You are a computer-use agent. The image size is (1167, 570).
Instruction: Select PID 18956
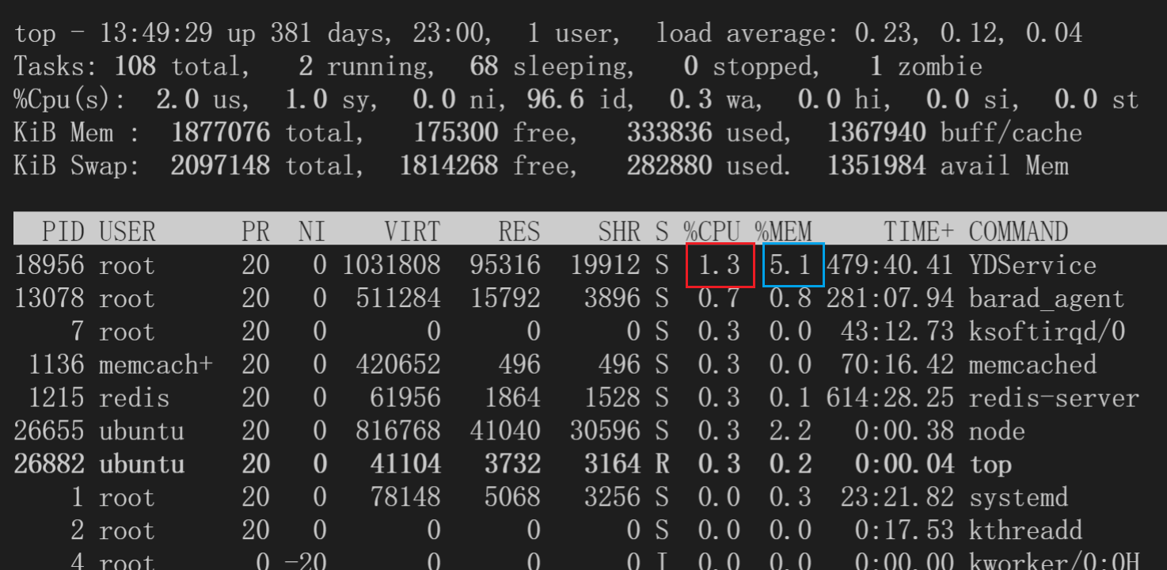pyautogui.click(x=48, y=265)
